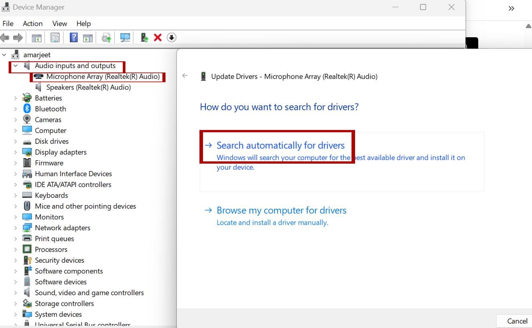Expand the Display adapters category
Viewport: 532px width, 328px height.
(15, 152)
